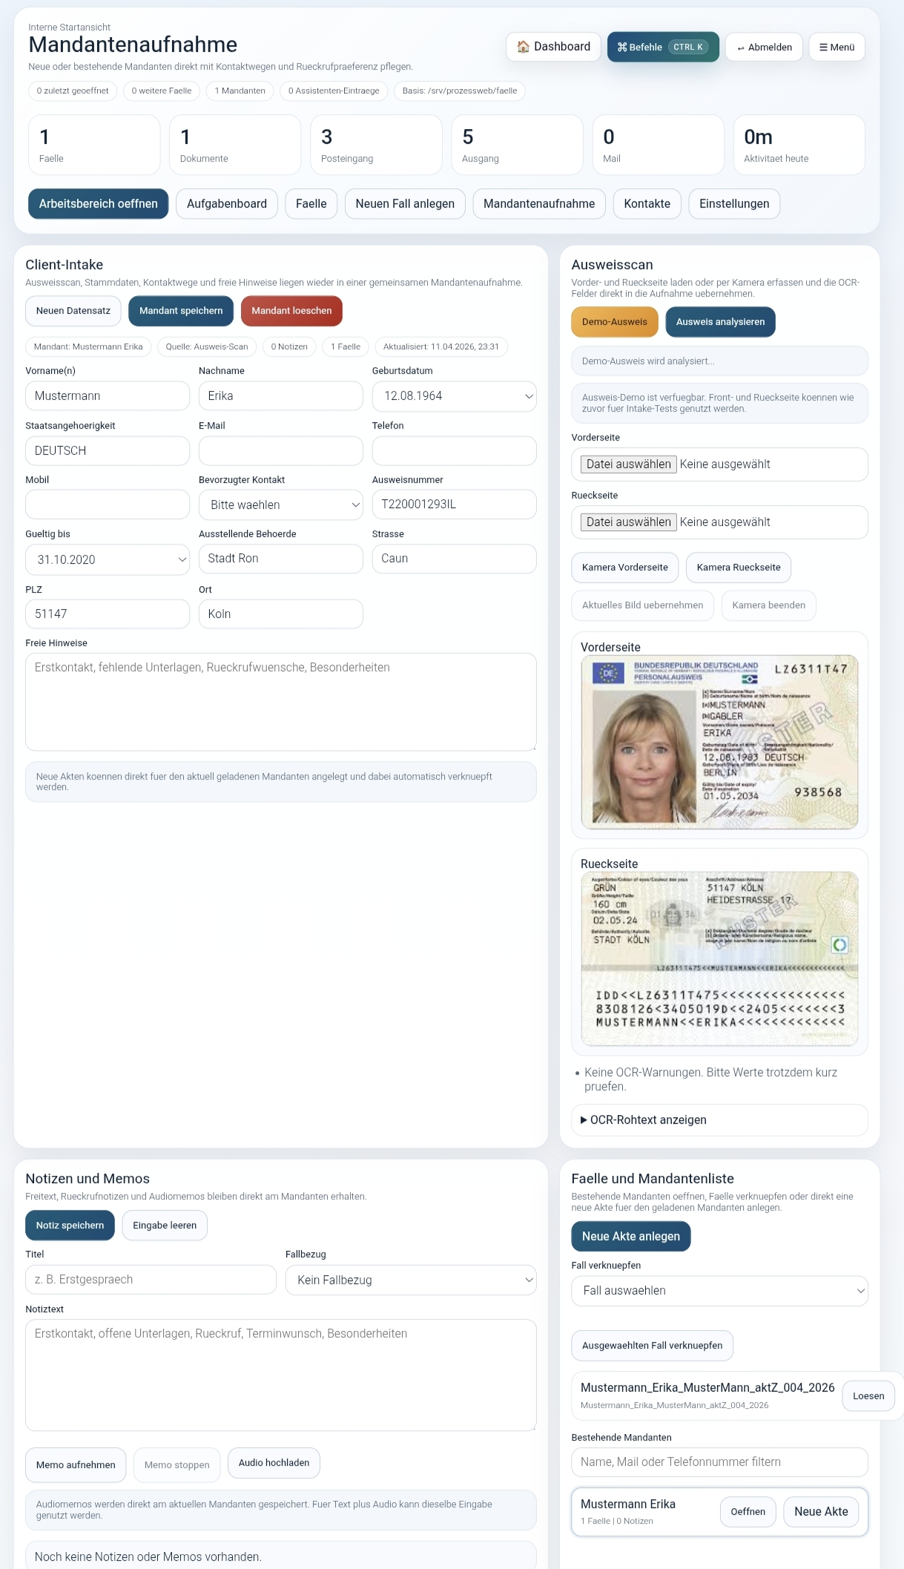Choose file for the Vorderseite upload

point(628,464)
